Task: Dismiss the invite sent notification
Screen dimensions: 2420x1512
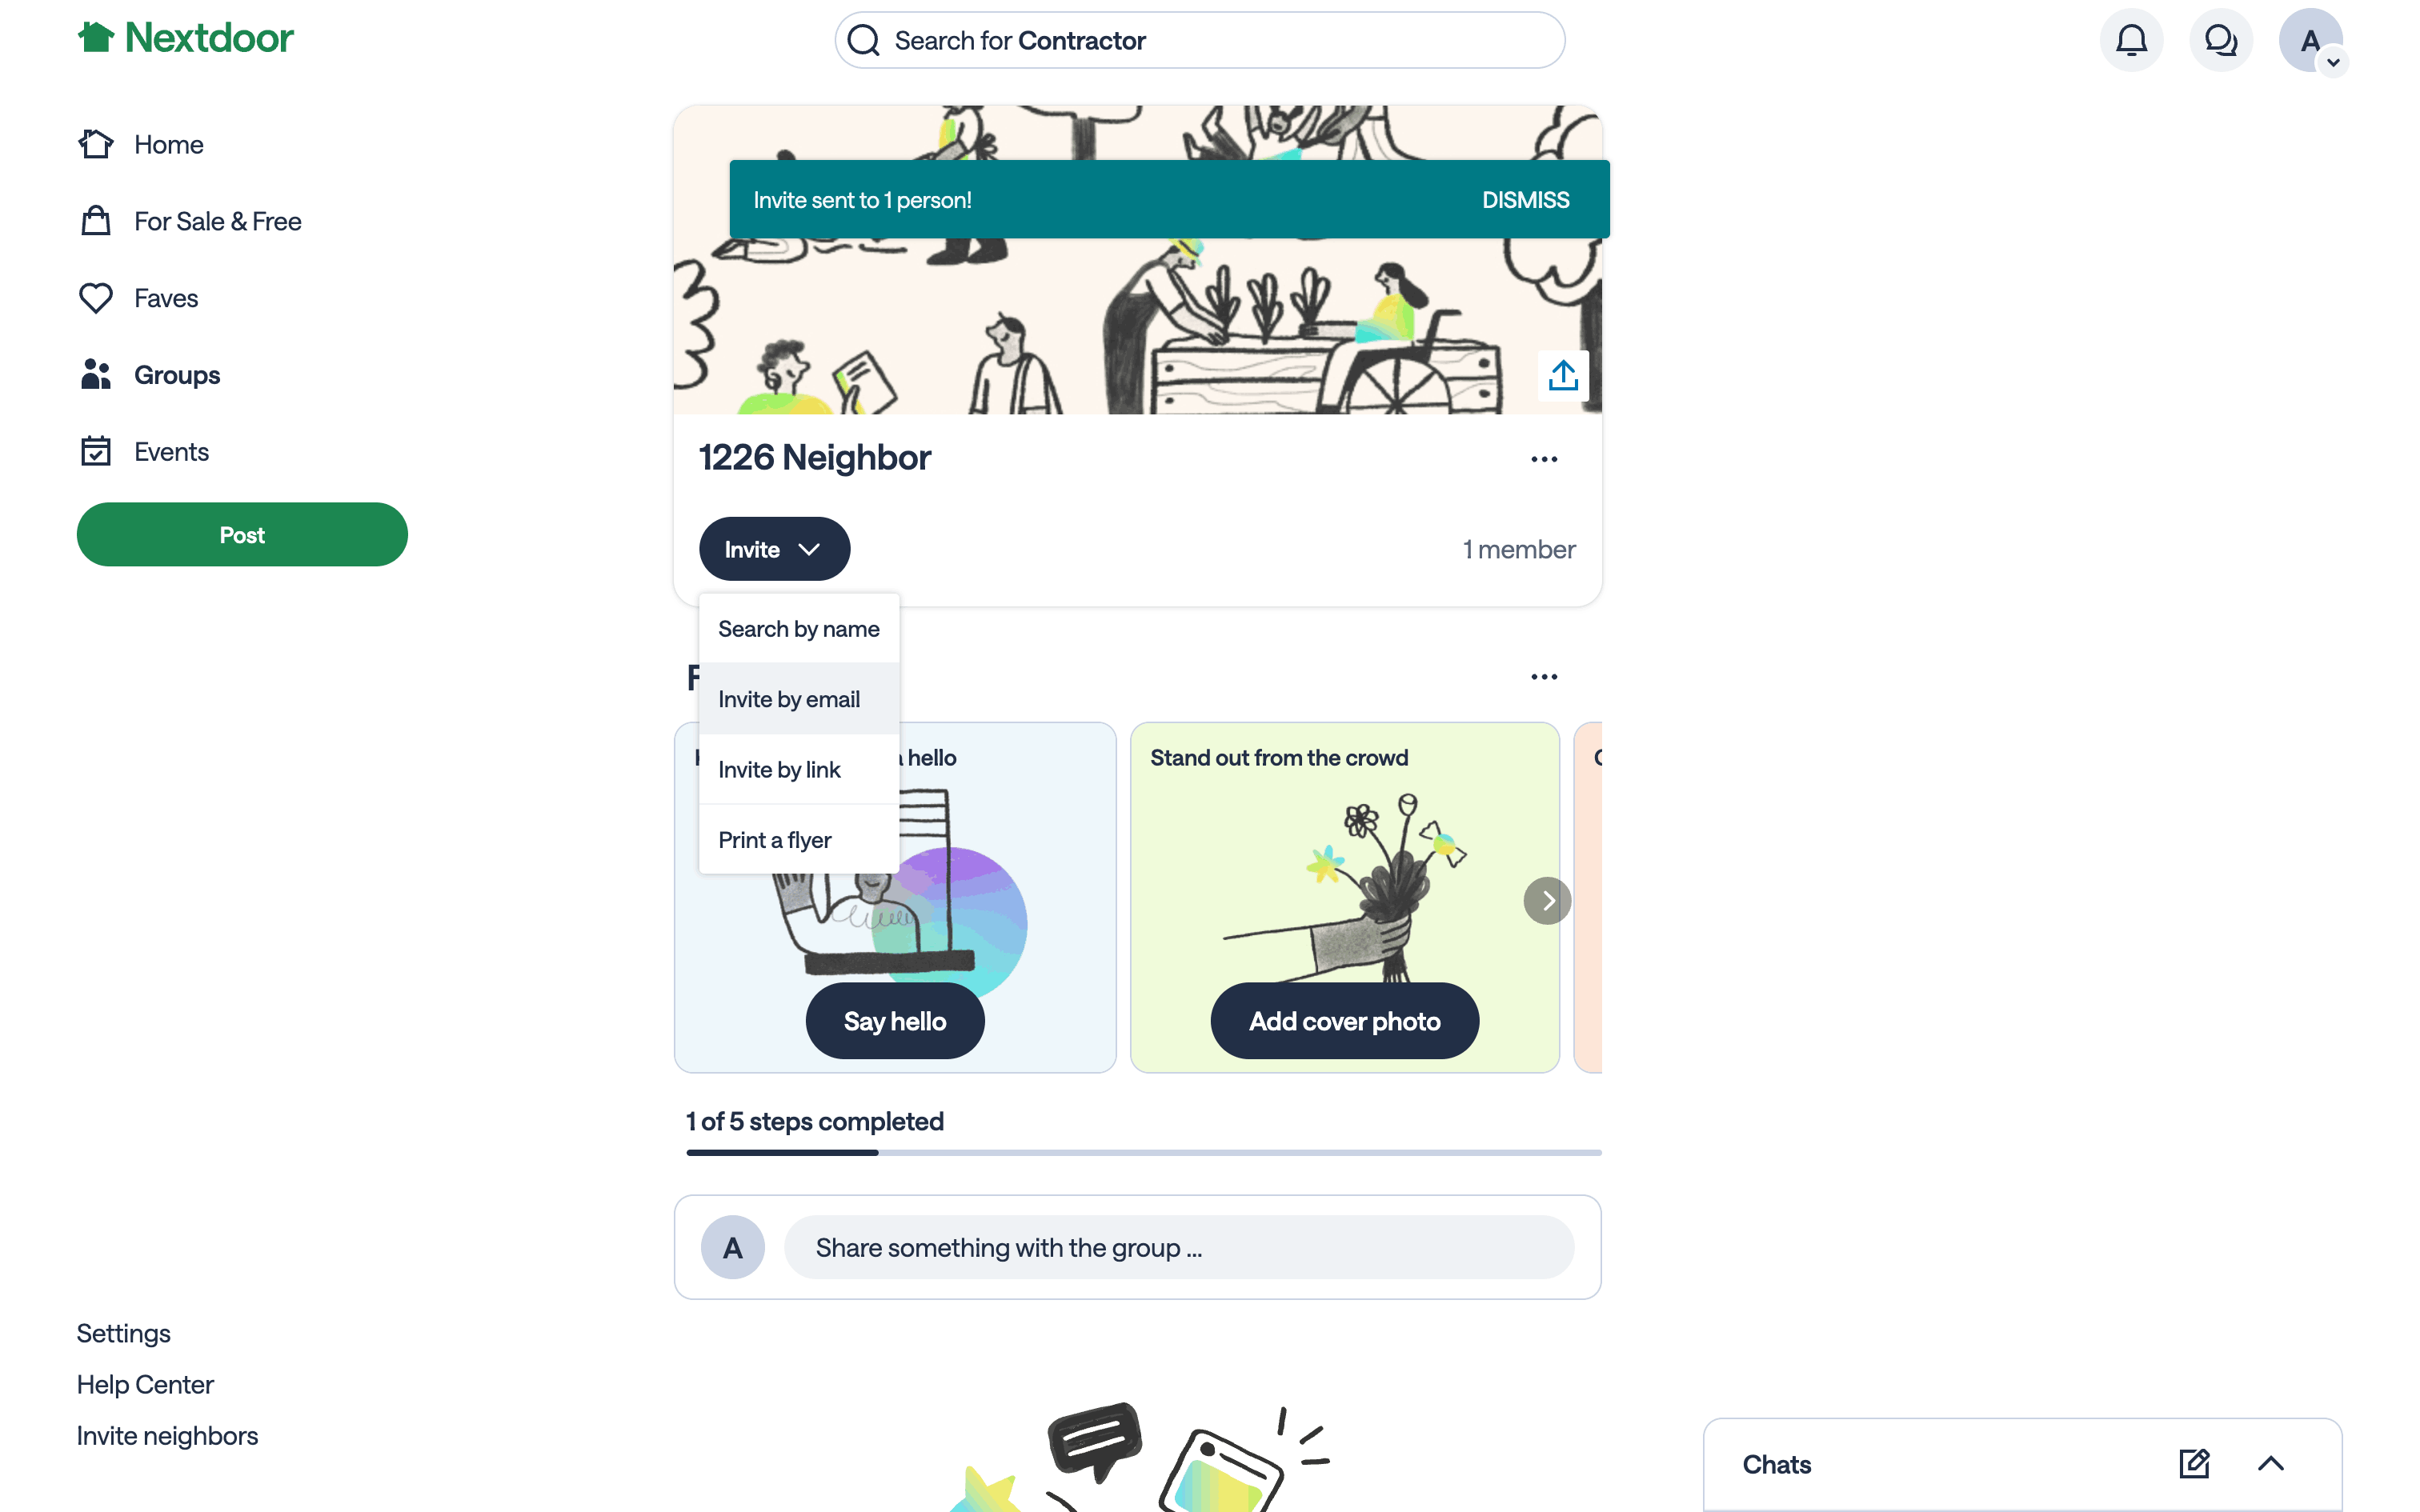Action: [1525, 200]
